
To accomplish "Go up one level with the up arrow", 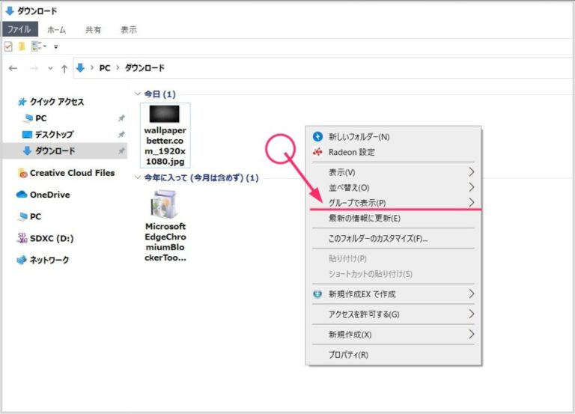I will [x=64, y=68].
